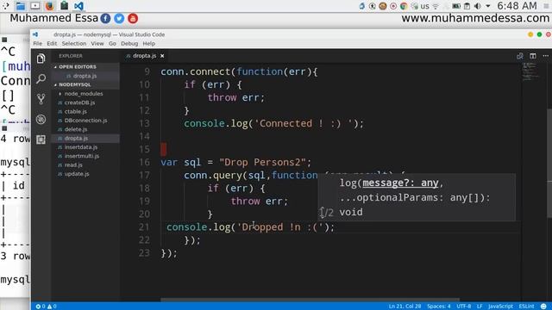Image resolution: width=552 pixels, height=310 pixels.
Task: Click the 6:48 AM clock
Action: [x=517, y=6]
